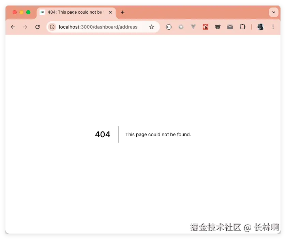
Task: Open the Vue devtools extension
Action: coord(193,27)
